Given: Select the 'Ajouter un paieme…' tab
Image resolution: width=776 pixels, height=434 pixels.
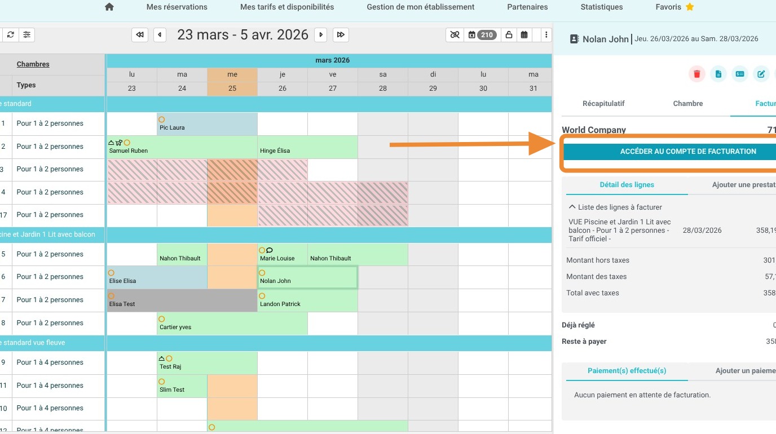Looking at the screenshot, I should tap(746, 371).
